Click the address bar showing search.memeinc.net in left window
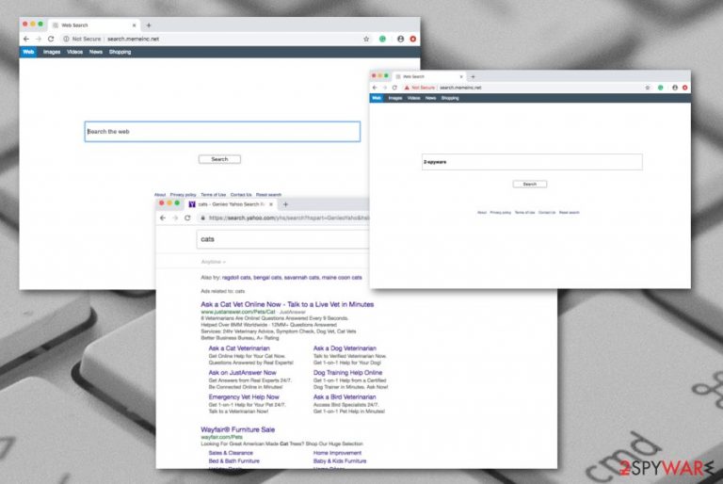This screenshot has width=723, height=484. tap(133, 40)
